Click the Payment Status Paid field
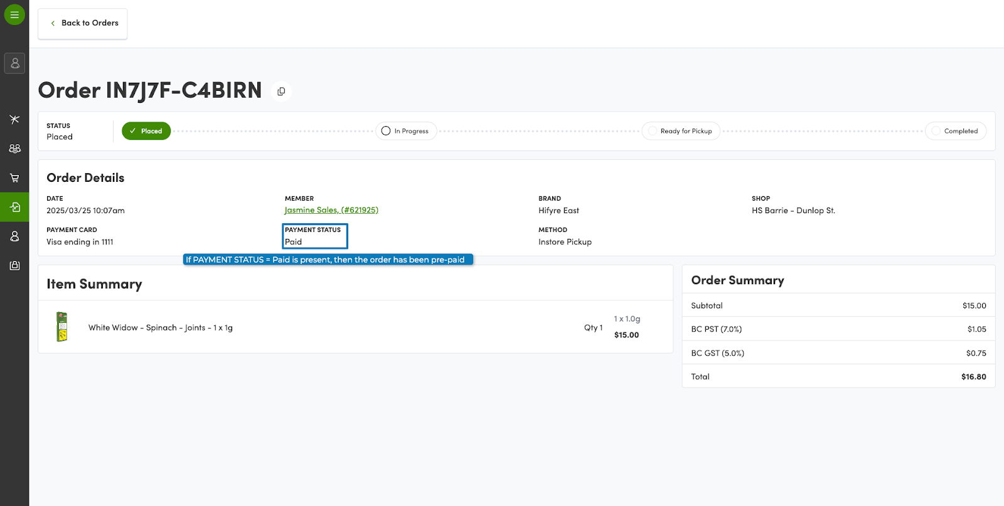The width and height of the screenshot is (1004, 506). pyautogui.click(x=314, y=236)
